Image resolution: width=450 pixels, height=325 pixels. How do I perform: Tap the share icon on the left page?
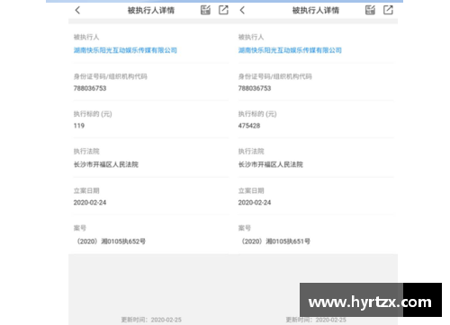click(223, 10)
